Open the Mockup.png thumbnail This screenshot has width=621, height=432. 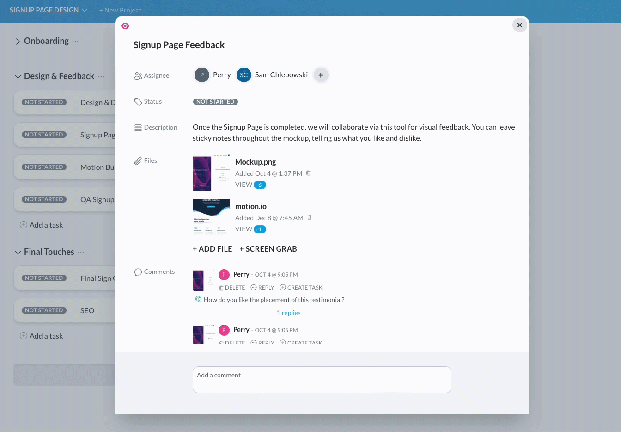211,174
